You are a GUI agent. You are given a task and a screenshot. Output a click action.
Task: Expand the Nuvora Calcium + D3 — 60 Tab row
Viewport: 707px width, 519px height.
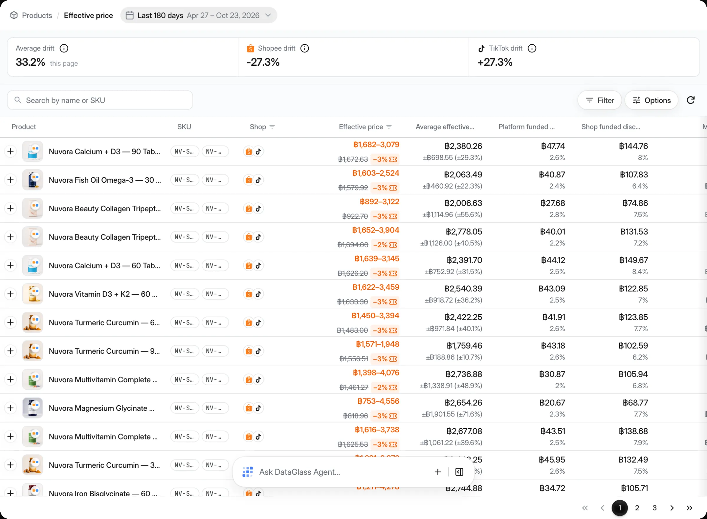coord(10,266)
